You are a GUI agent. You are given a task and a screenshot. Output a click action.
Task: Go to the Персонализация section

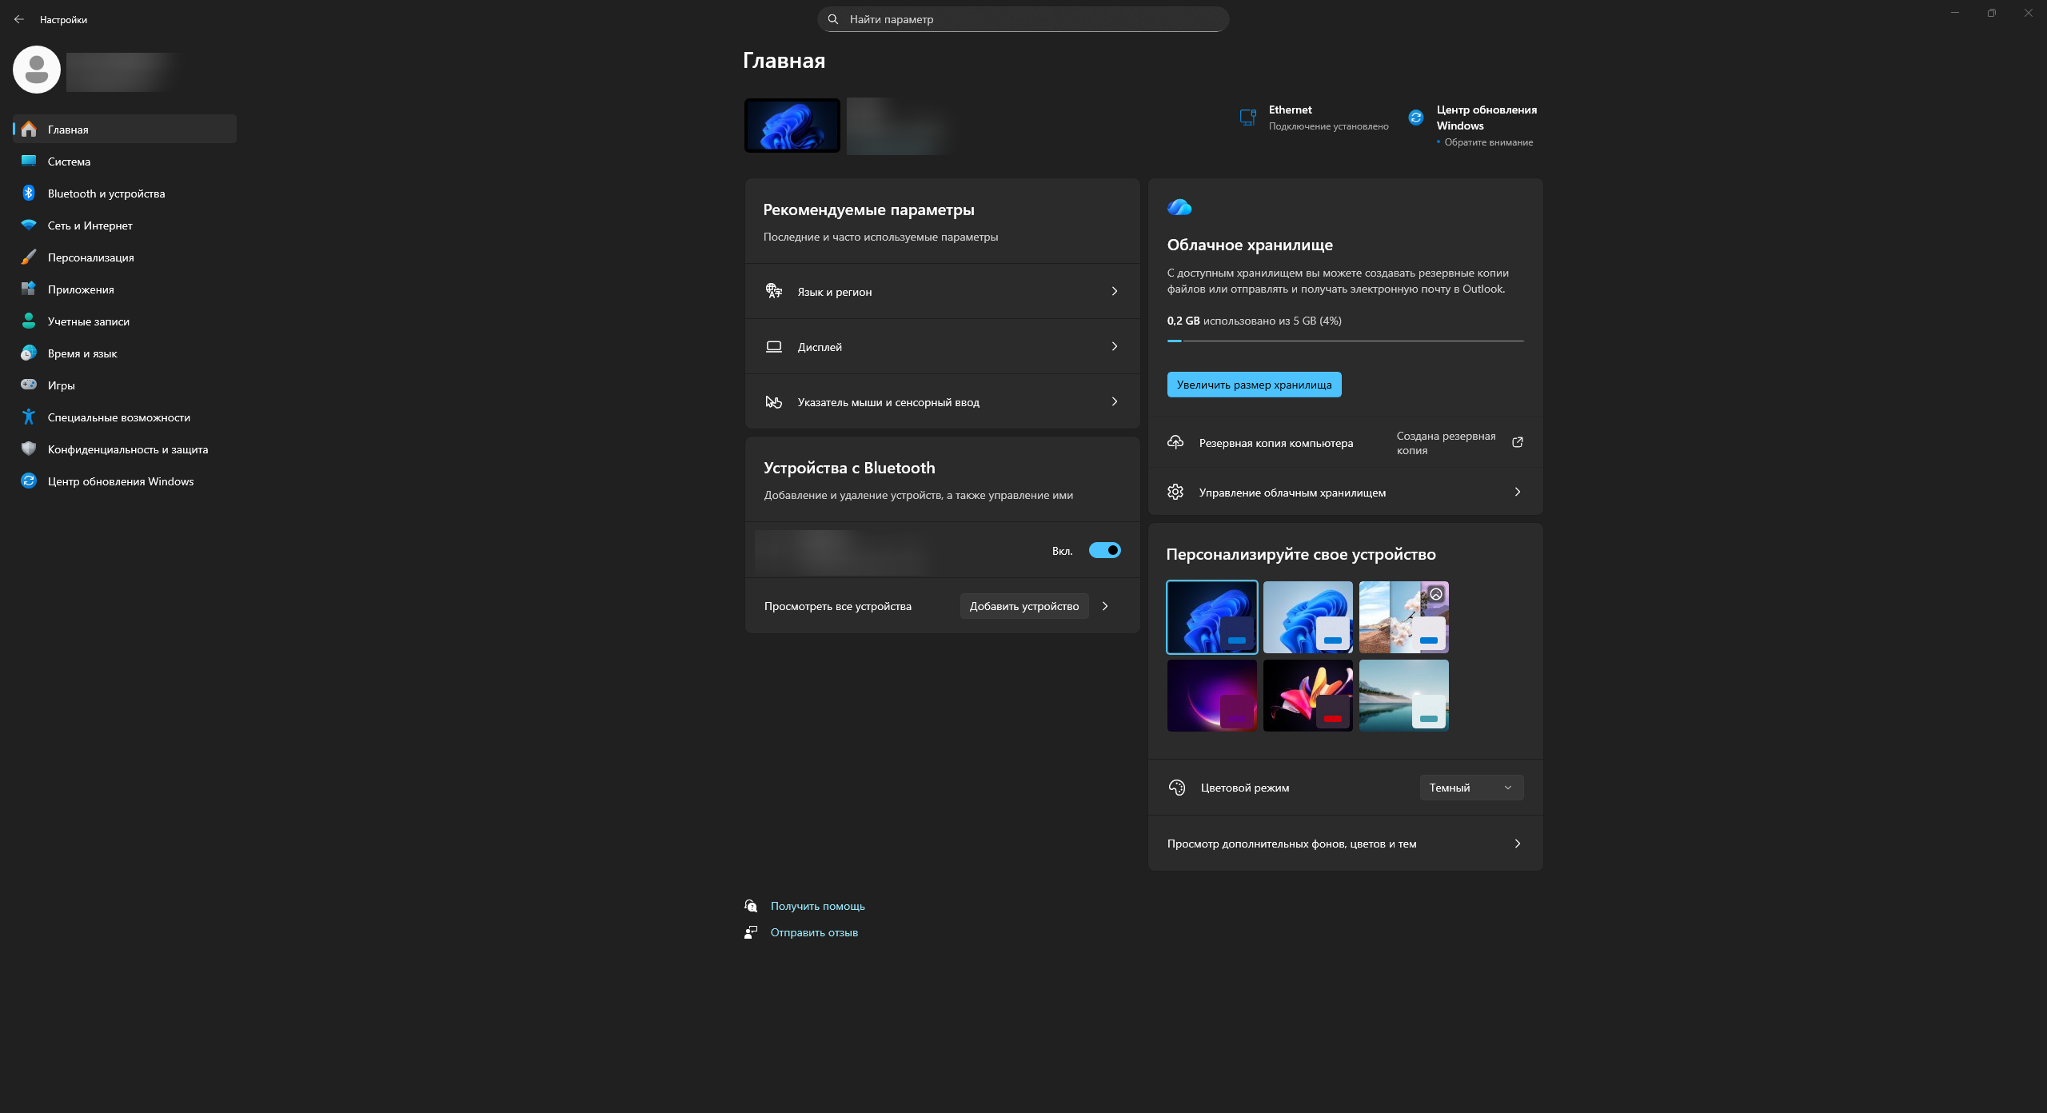point(90,257)
